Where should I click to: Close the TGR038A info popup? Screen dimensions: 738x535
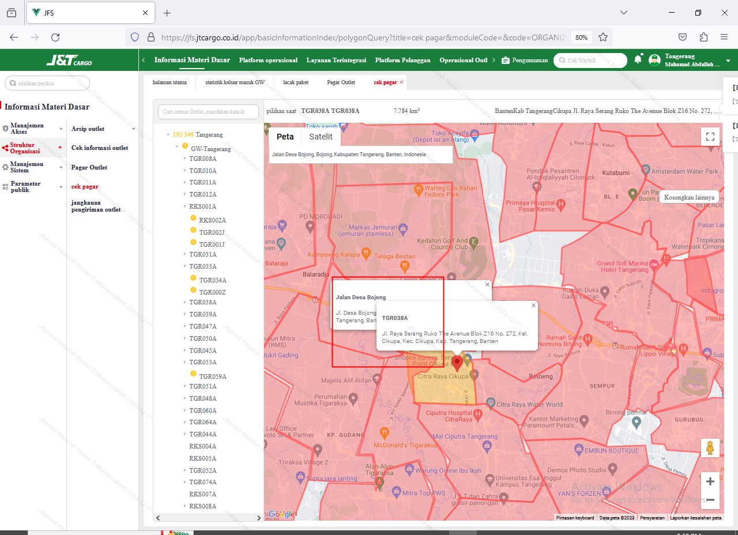point(533,306)
